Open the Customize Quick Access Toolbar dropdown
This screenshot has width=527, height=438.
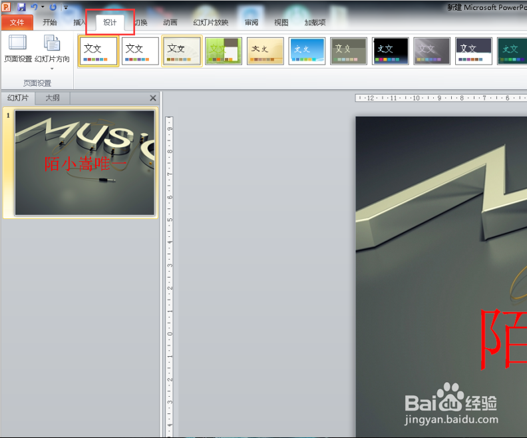pos(66,7)
